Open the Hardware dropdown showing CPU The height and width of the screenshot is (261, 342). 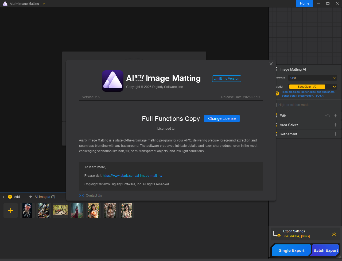point(313,78)
